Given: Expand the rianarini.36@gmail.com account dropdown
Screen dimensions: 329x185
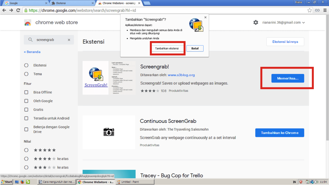Looking at the screenshot, I should click(x=284, y=22).
